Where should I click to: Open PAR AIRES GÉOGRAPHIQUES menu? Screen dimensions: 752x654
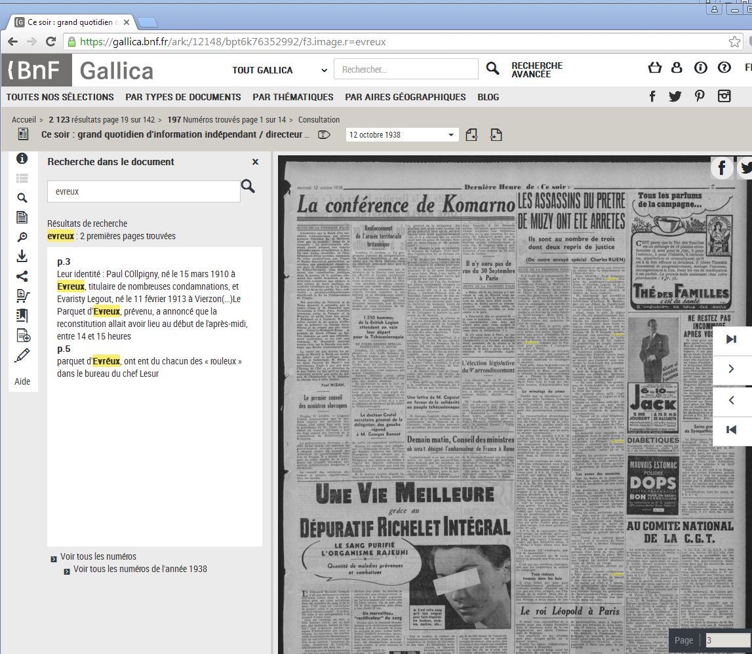point(405,97)
